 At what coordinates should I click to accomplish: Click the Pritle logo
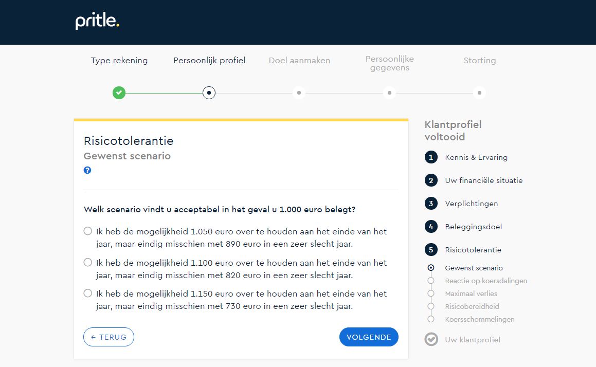click(97, 22)
